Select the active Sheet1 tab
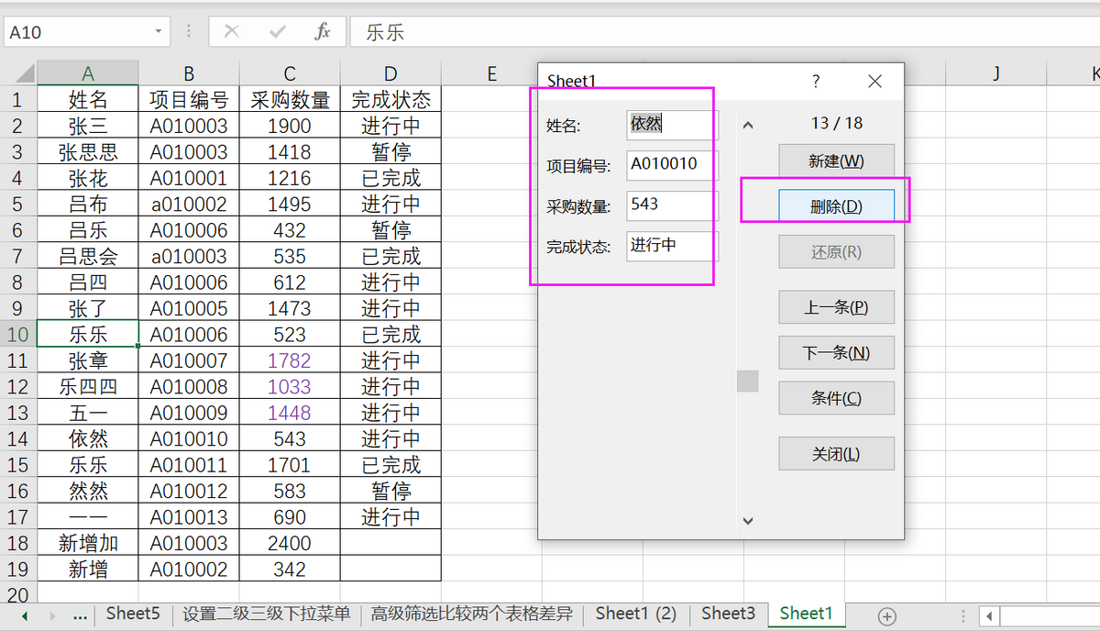The width and height of the screenshot is (1100, 631). pyautogui.click(x=807, y=614)
